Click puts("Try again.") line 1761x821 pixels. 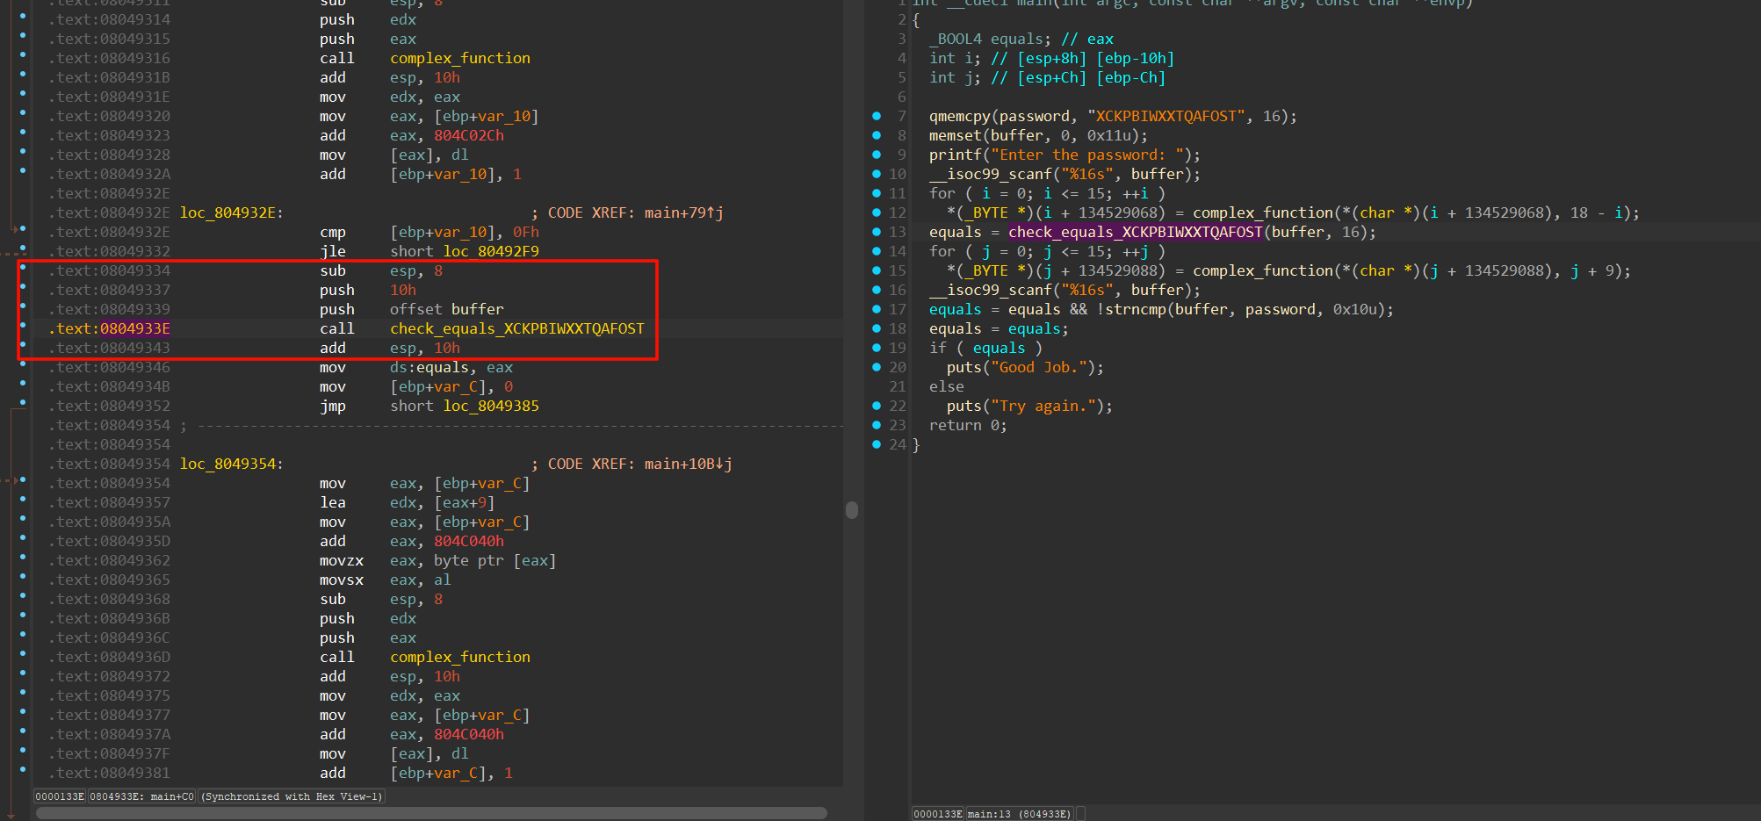1029,406
